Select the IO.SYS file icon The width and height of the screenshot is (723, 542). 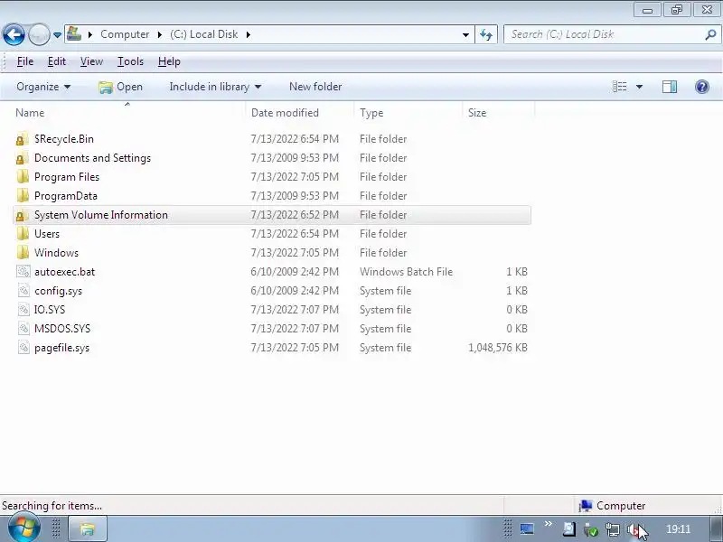click(23, 309)
